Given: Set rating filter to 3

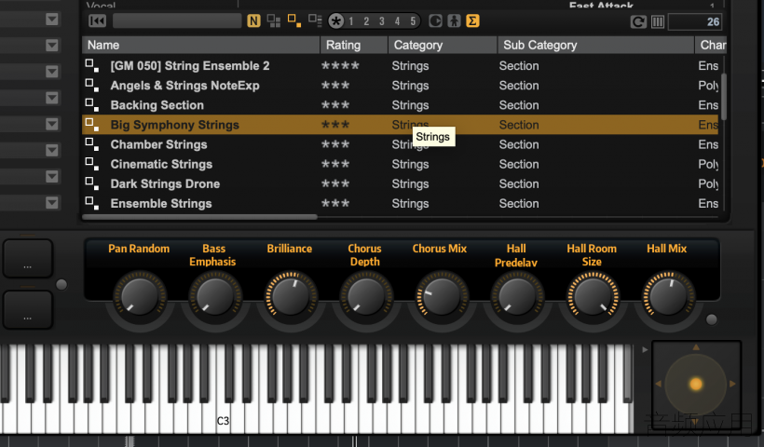Looking at the screenshot, I should pos(381,20).
